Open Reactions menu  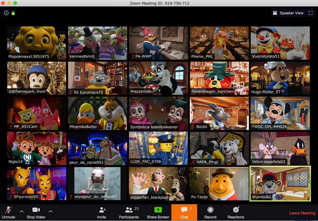(236, 213)
